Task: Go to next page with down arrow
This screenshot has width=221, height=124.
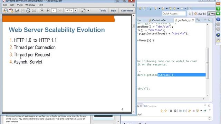Action: [x=48, y=10]
